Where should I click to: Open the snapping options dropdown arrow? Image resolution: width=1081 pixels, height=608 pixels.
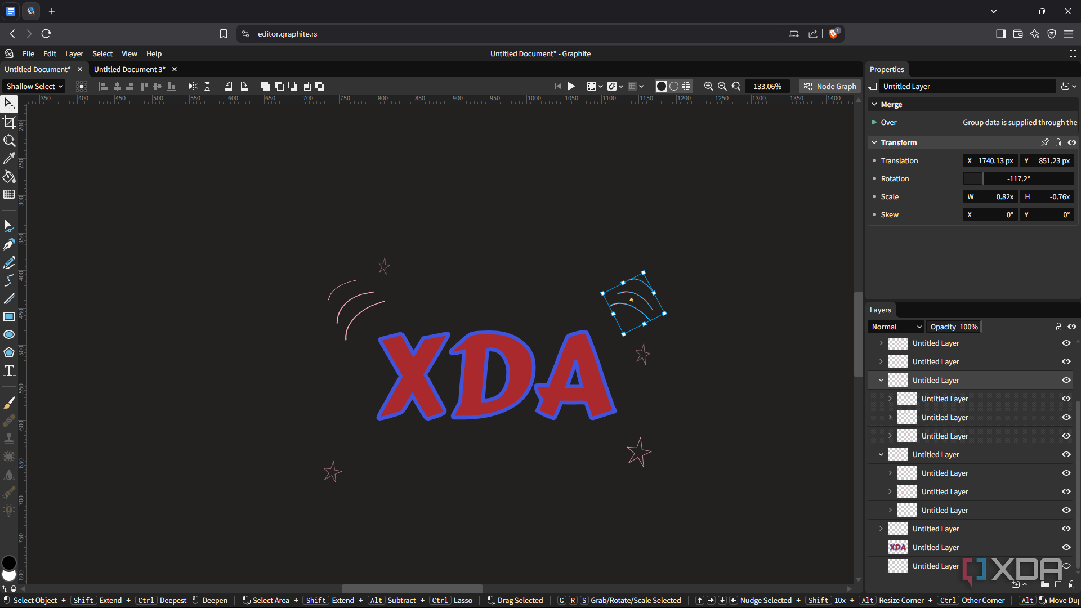tap(621, 86)
